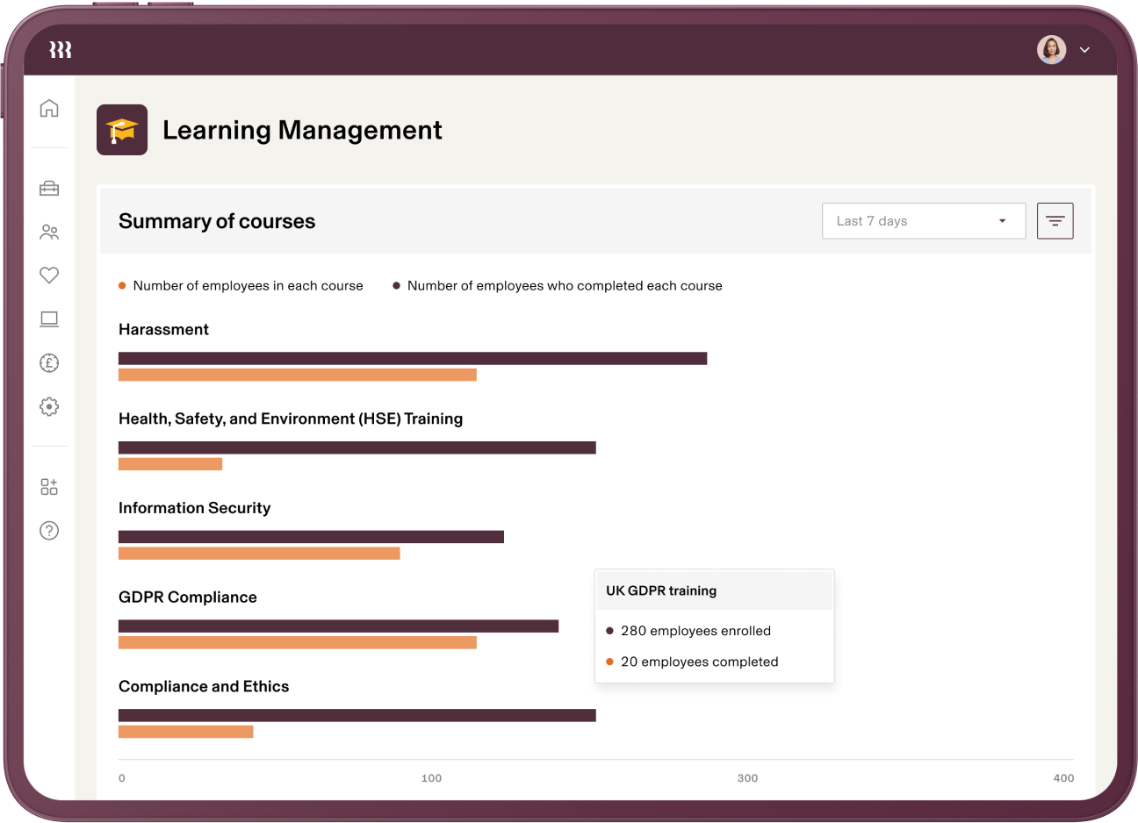
Task: Open the Last 7 days dropdown
Action: 924,221
